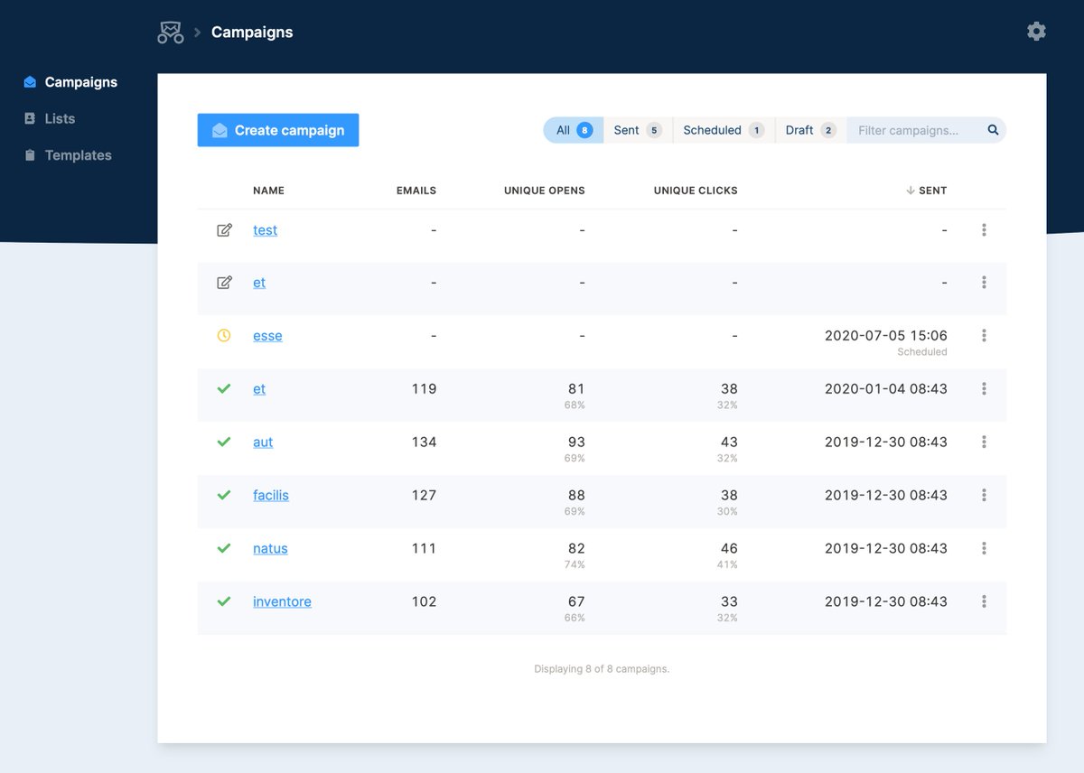
Task: Click the Templates clipboard icon
Action: pyautogui.click(x=30, y=155)
